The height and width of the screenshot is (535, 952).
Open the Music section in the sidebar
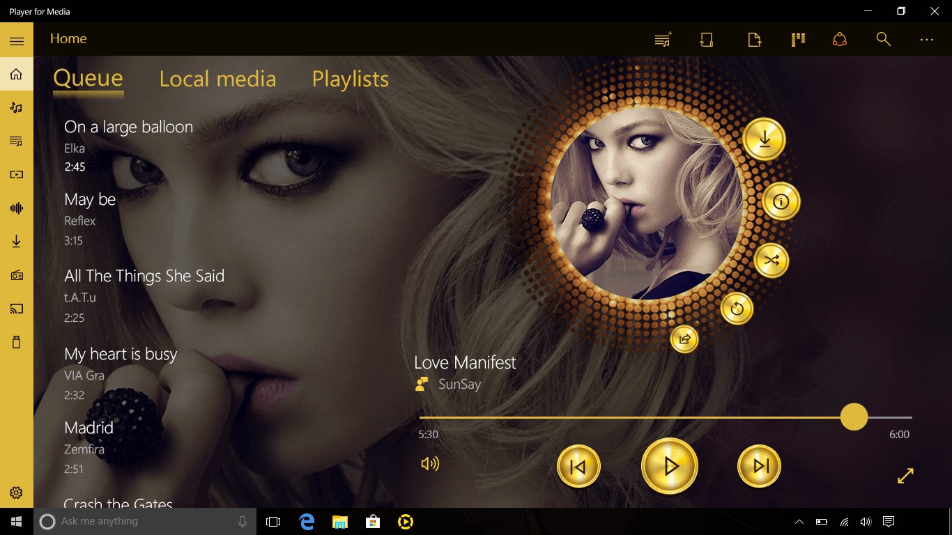[15, 107]
